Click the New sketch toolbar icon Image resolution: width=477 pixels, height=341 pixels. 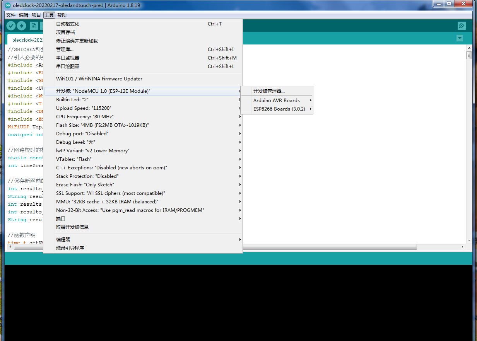coord(34,26)
